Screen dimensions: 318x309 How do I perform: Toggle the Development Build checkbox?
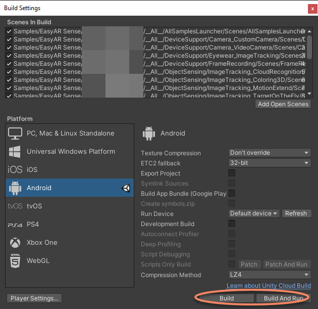[232, 224]
